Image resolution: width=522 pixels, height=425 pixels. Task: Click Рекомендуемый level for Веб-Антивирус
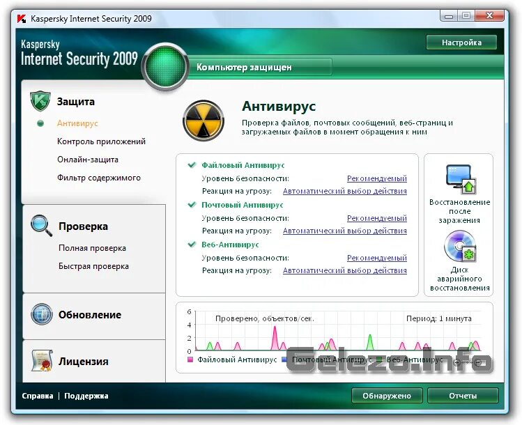(x=377, y=258)
